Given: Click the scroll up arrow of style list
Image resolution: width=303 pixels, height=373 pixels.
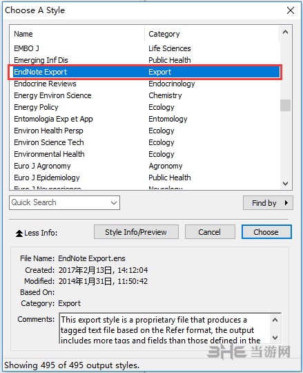Looking at the screenshot, I should pos(286,32).
